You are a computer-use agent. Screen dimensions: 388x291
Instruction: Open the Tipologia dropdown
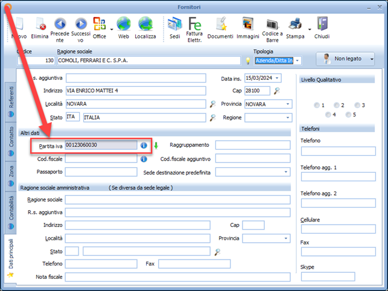pos(297,61)
